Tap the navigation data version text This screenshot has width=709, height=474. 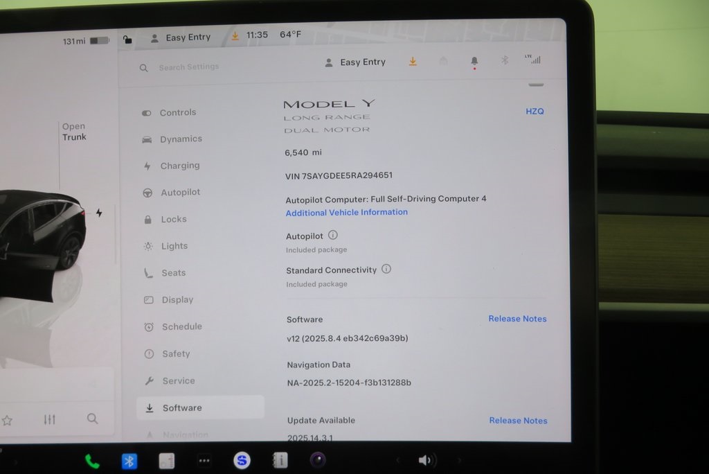[349, 383]
